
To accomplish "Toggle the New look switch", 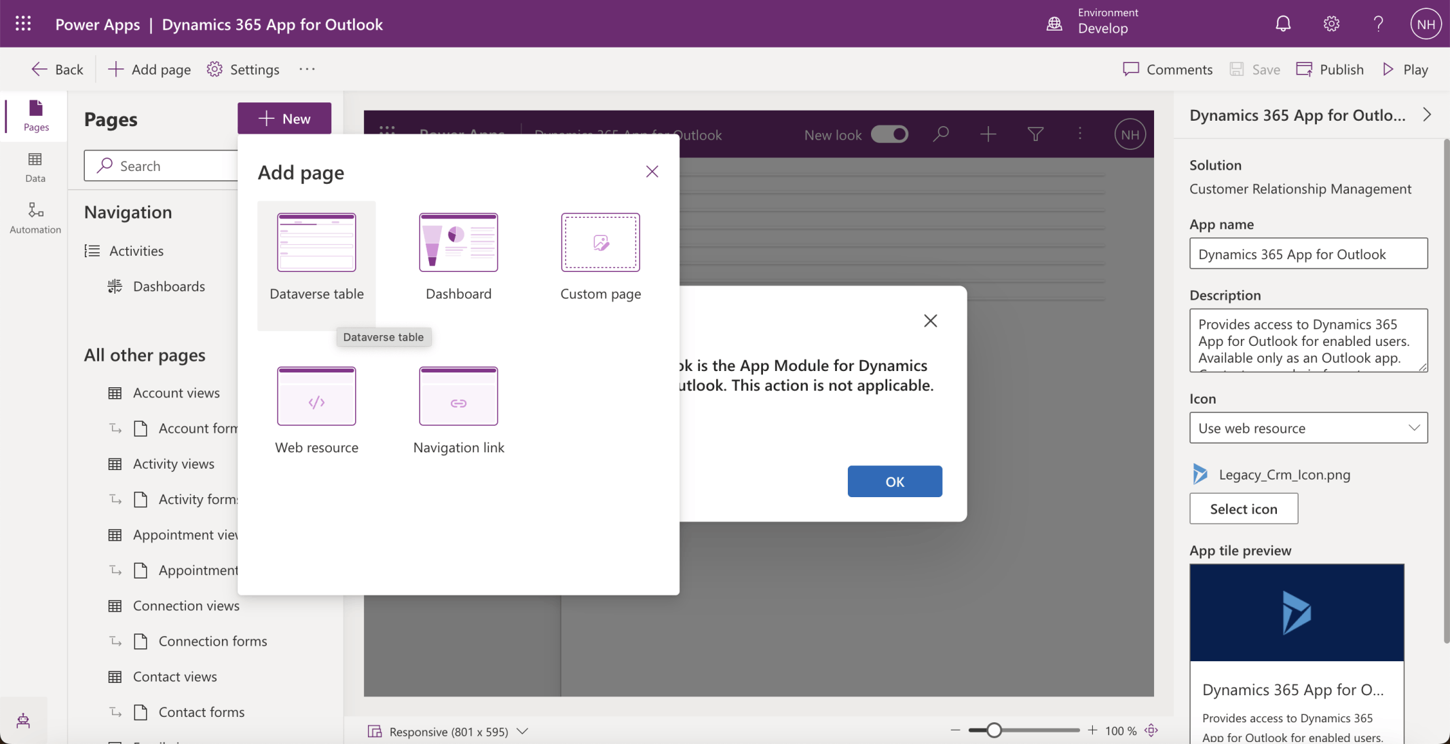I will point(889,134).
